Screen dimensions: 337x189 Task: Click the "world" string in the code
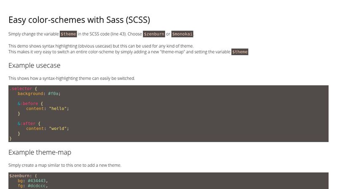click(x=58, y=129)
